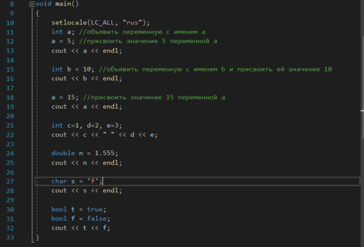
Task: Click the comment on line 18
Action: pos(154,97)
